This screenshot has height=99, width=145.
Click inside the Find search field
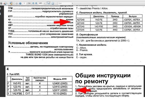65,3
